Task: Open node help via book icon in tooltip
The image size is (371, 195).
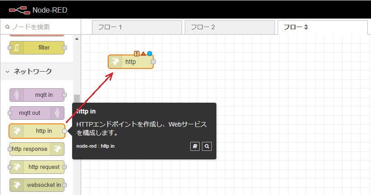Action: (195, 146)
